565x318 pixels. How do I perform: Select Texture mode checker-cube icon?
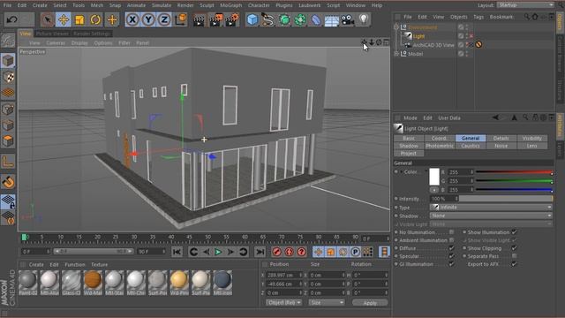point(8,77)
